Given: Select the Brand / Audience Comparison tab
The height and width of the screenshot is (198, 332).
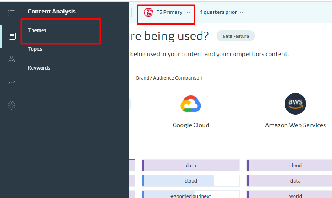Looking at the screenshot, I should click(x=169, y=78).
